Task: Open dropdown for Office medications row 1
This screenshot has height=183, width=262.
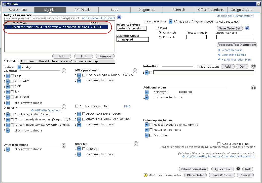Action: pyautogui.click(x=8, y=149)
